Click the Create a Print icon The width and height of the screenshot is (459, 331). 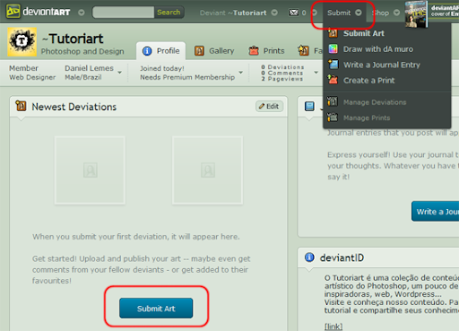(x=333, y=80)
